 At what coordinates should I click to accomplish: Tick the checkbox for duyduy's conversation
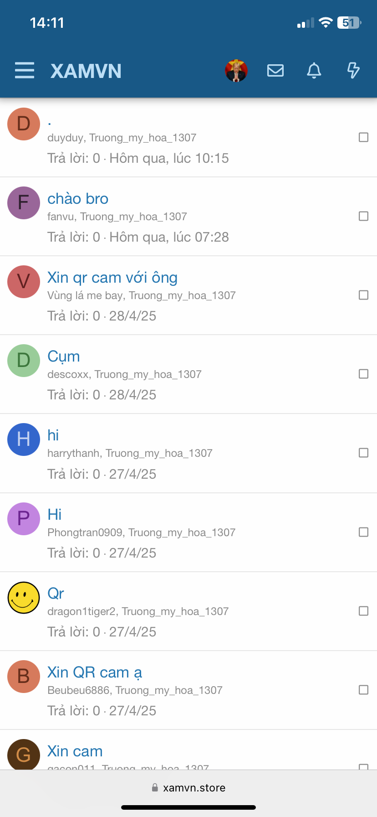click(363, 137)
